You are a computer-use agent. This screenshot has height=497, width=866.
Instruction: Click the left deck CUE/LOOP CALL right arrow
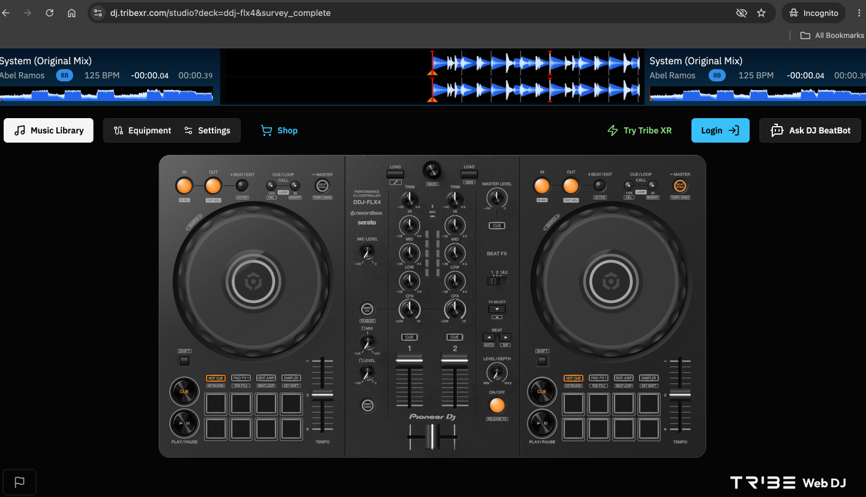[x=295, y=185]
